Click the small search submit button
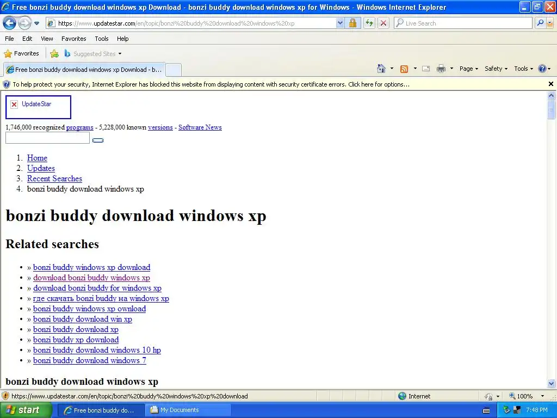Viewport: 557px width, 418px height. click(98, 140)
